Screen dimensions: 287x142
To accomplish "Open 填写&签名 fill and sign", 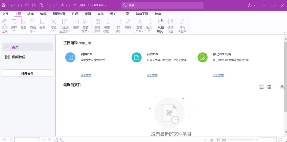I will coord(182,26).
